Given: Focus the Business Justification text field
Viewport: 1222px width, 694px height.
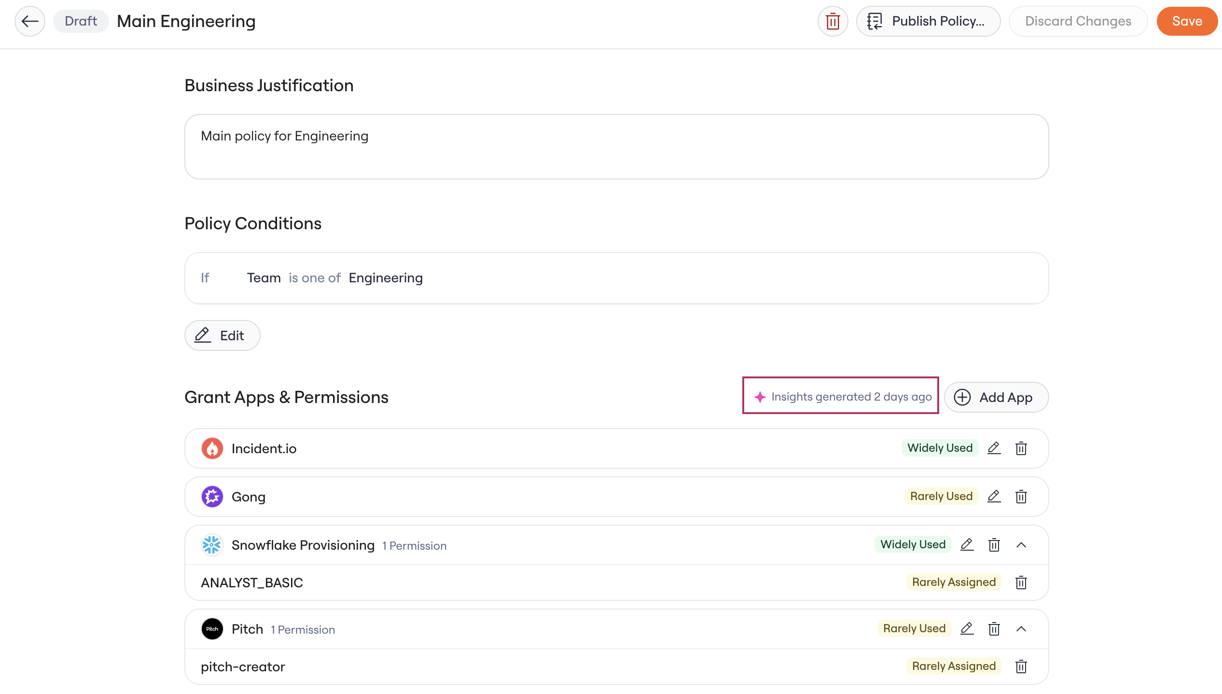Looking at the screenshot, I should coord(616,147).
